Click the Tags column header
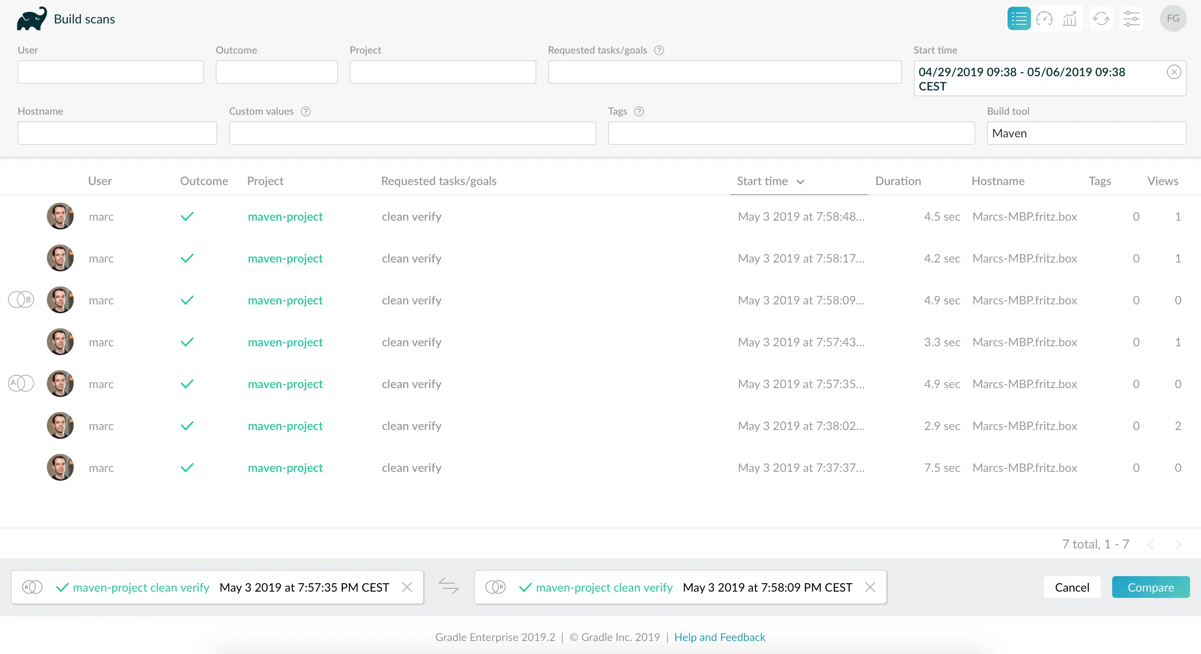 point(1100,181)
